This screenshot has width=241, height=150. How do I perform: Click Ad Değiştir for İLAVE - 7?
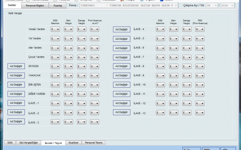click(122, 57)
